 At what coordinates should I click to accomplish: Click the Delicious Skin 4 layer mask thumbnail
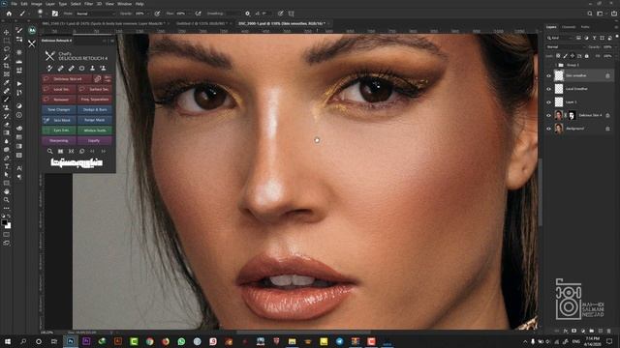572,115
